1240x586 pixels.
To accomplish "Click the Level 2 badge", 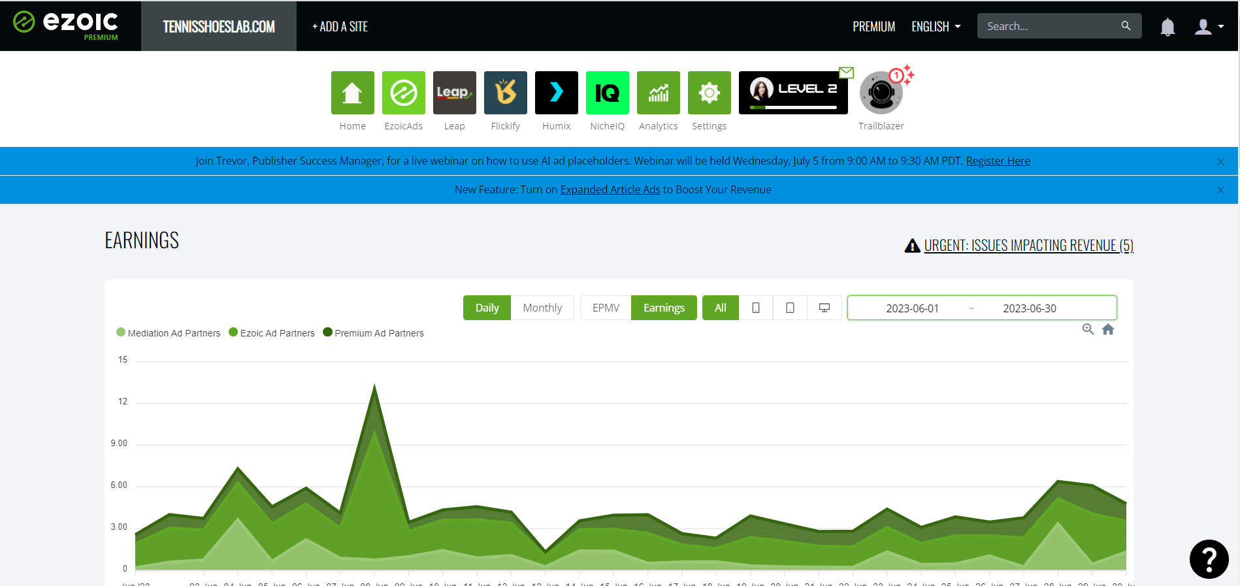I will click(793, 93).
